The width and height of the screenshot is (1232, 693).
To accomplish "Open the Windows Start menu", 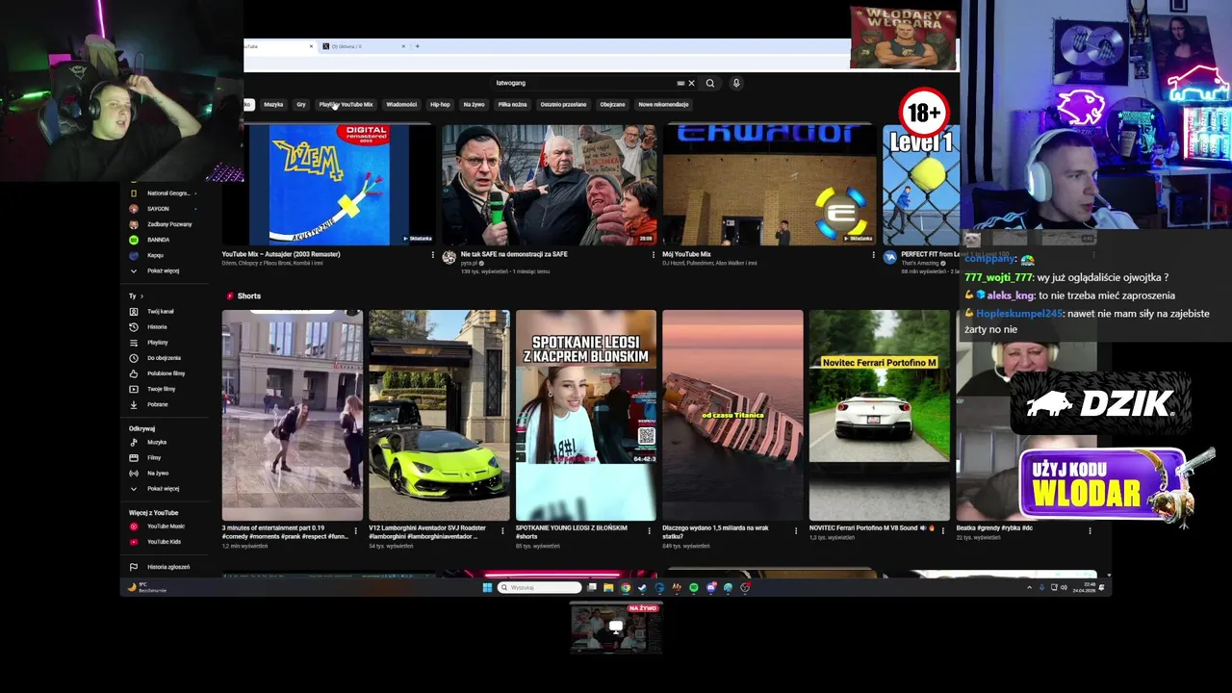I will pos(487,587).
